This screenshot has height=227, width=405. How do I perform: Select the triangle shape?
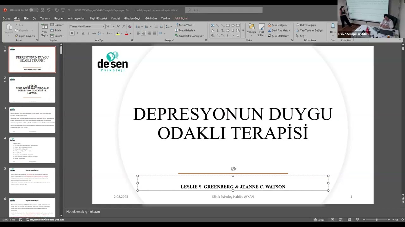[x=213, y=31]
